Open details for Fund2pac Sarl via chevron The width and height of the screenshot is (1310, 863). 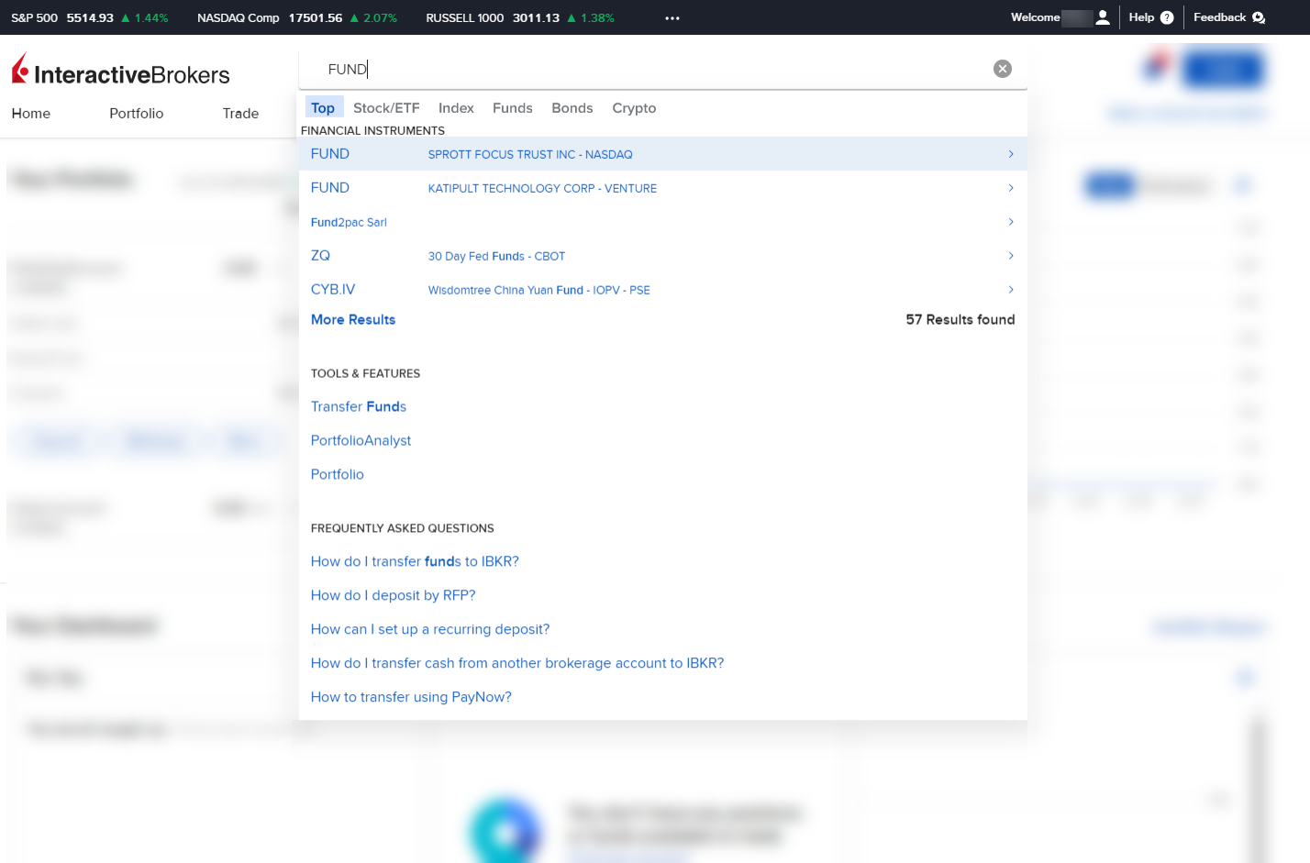click(1010, 222)
